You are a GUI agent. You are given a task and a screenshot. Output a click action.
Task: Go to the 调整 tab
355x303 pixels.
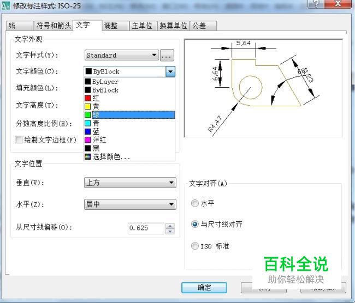point(115,26)
